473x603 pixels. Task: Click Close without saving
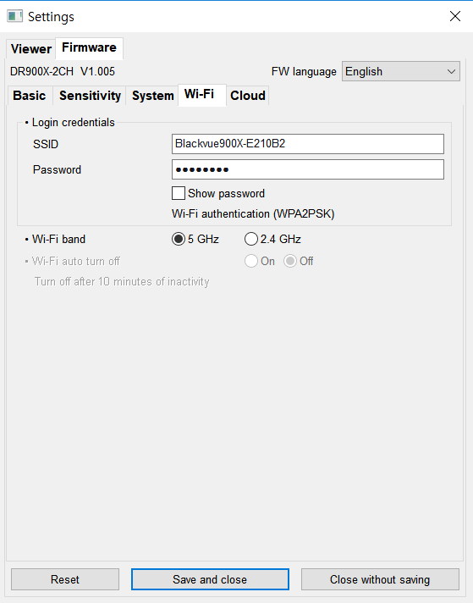click(380, 579)
